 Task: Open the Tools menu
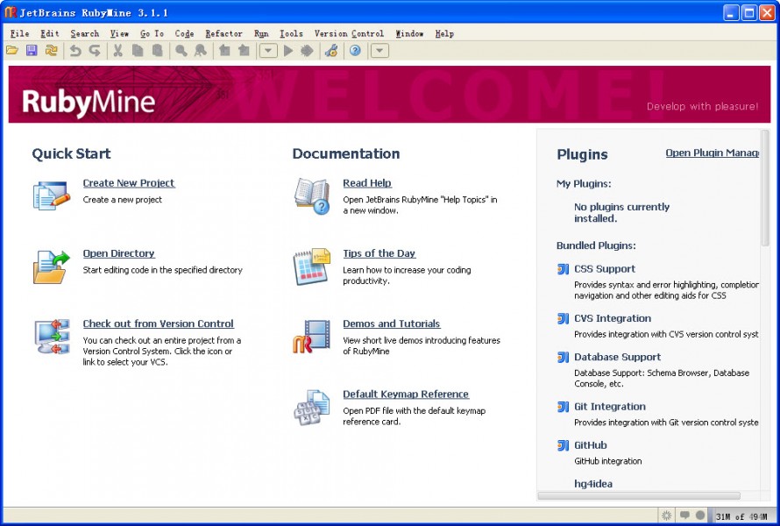click(x=291, y=33)
